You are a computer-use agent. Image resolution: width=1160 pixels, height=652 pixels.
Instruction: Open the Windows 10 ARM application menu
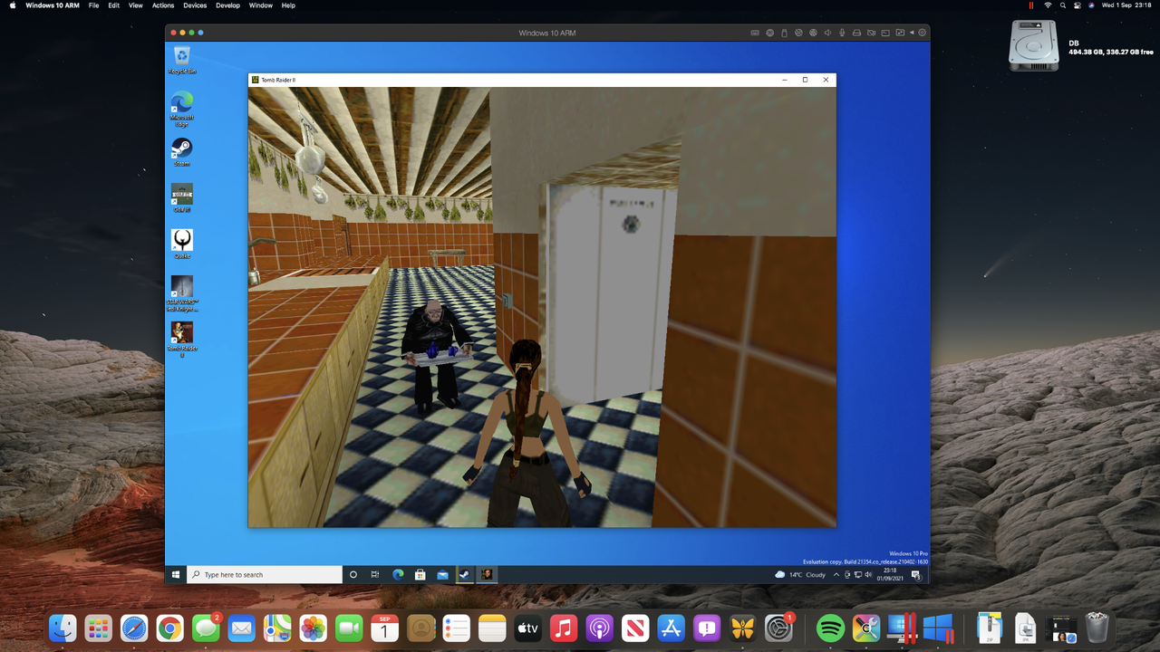[x=53, y=5]
